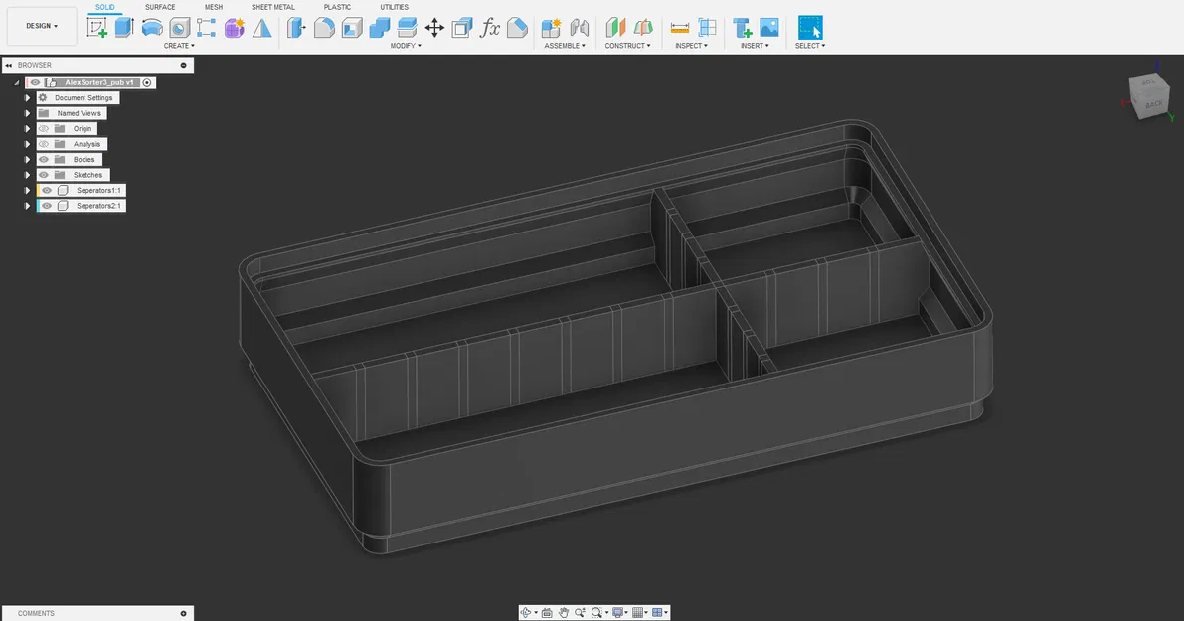
Task: Open the Display Settings dropdown
Action: 618,612
